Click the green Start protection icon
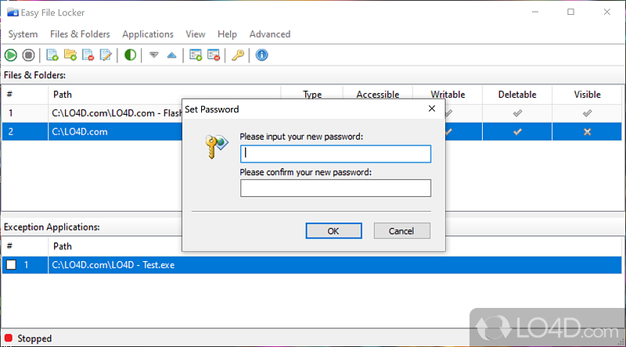The image size is (626, 347). click(x=11, y=55)
